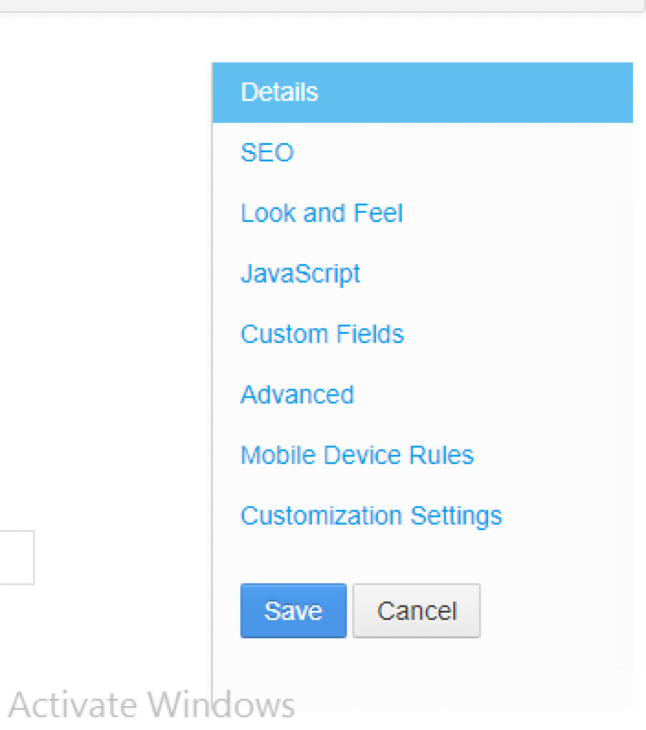This screenshot has width=646, height=730.
Task: Click the highlighted Details menu row
Action: tap(422, 93)
